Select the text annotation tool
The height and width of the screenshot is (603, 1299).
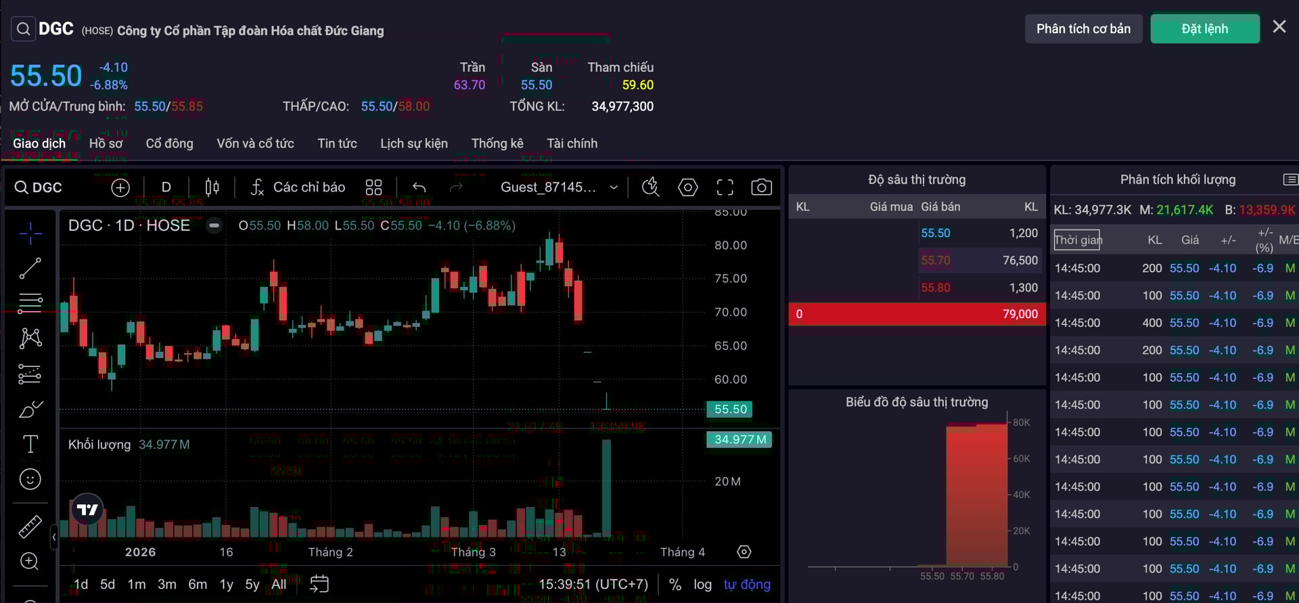(30, 444)
